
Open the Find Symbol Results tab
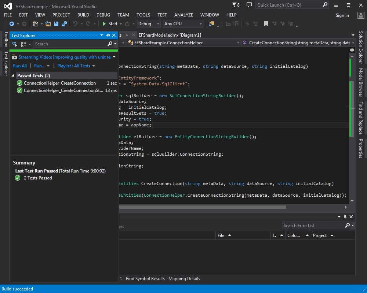pyautogui.click(x=145, y=278)
